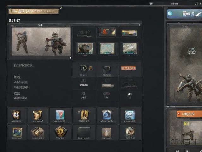Choose the bronze crate icon

(37, 132)
